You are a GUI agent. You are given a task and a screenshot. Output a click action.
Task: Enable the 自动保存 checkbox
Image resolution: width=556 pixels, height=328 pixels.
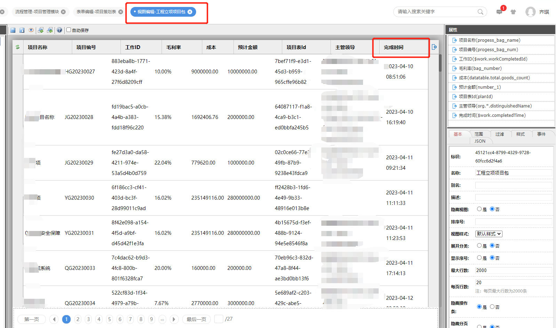click(69, 30)
